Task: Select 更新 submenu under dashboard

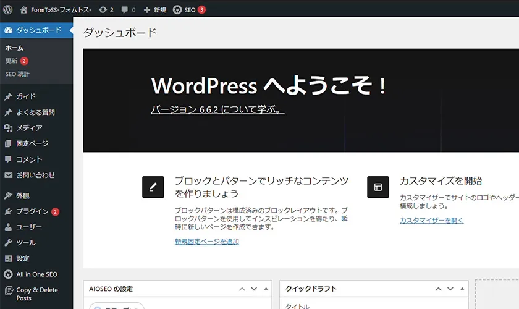Action: (x=12, y=61)
